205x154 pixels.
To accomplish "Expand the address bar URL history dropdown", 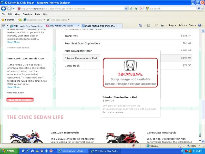I will [x=126, y=9].
